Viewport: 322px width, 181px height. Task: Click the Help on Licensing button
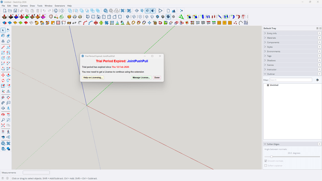(93, 77)
